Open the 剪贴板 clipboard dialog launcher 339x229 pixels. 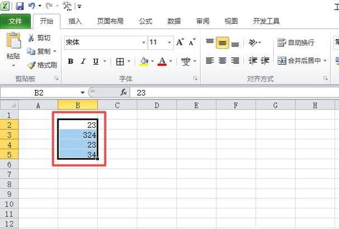[56, 79]
